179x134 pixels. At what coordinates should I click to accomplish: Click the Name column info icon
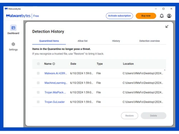click(x=54, y=64)
